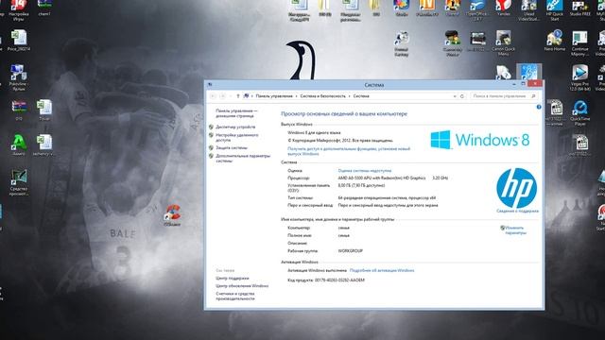Click Изменить параметры link
The width and height of the screenshot is (605, 340).
pos(515,230)
